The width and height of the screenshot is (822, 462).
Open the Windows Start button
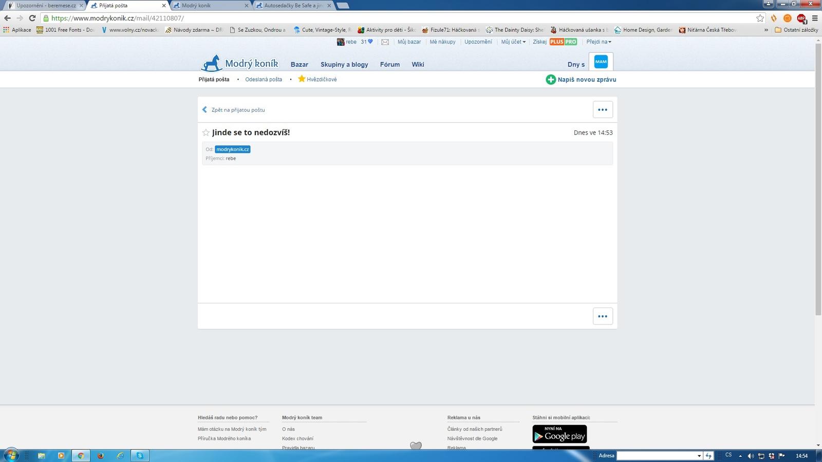(x=11, y=455)
